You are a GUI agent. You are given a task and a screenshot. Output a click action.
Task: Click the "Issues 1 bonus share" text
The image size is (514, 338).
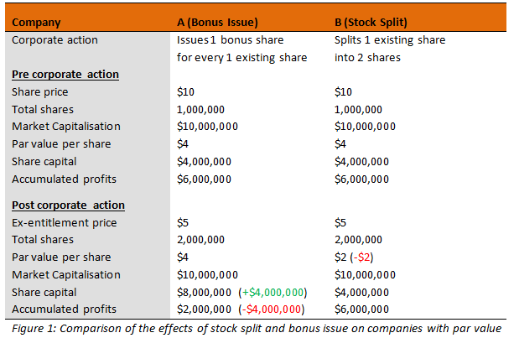(230, 40)
